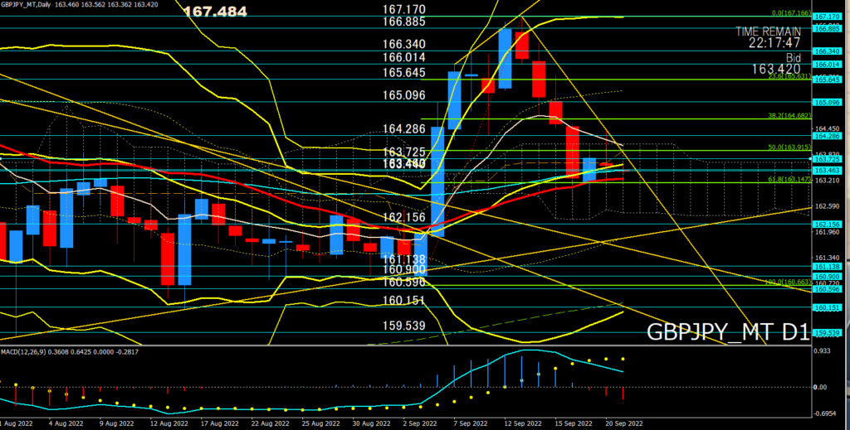
Task: Click the large white 166.014 chart label
Action: 404,57
